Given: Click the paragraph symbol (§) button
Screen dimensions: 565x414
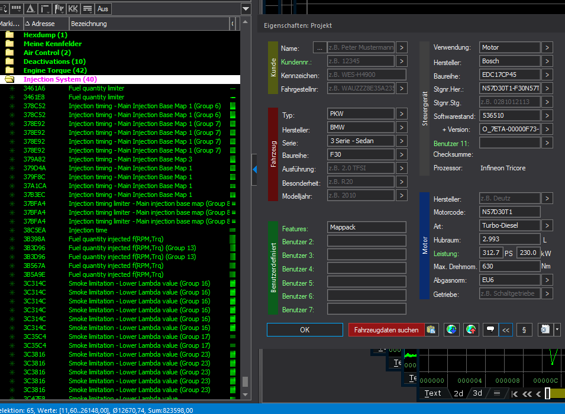Looking at the screenshot, I should click(524, 330).
